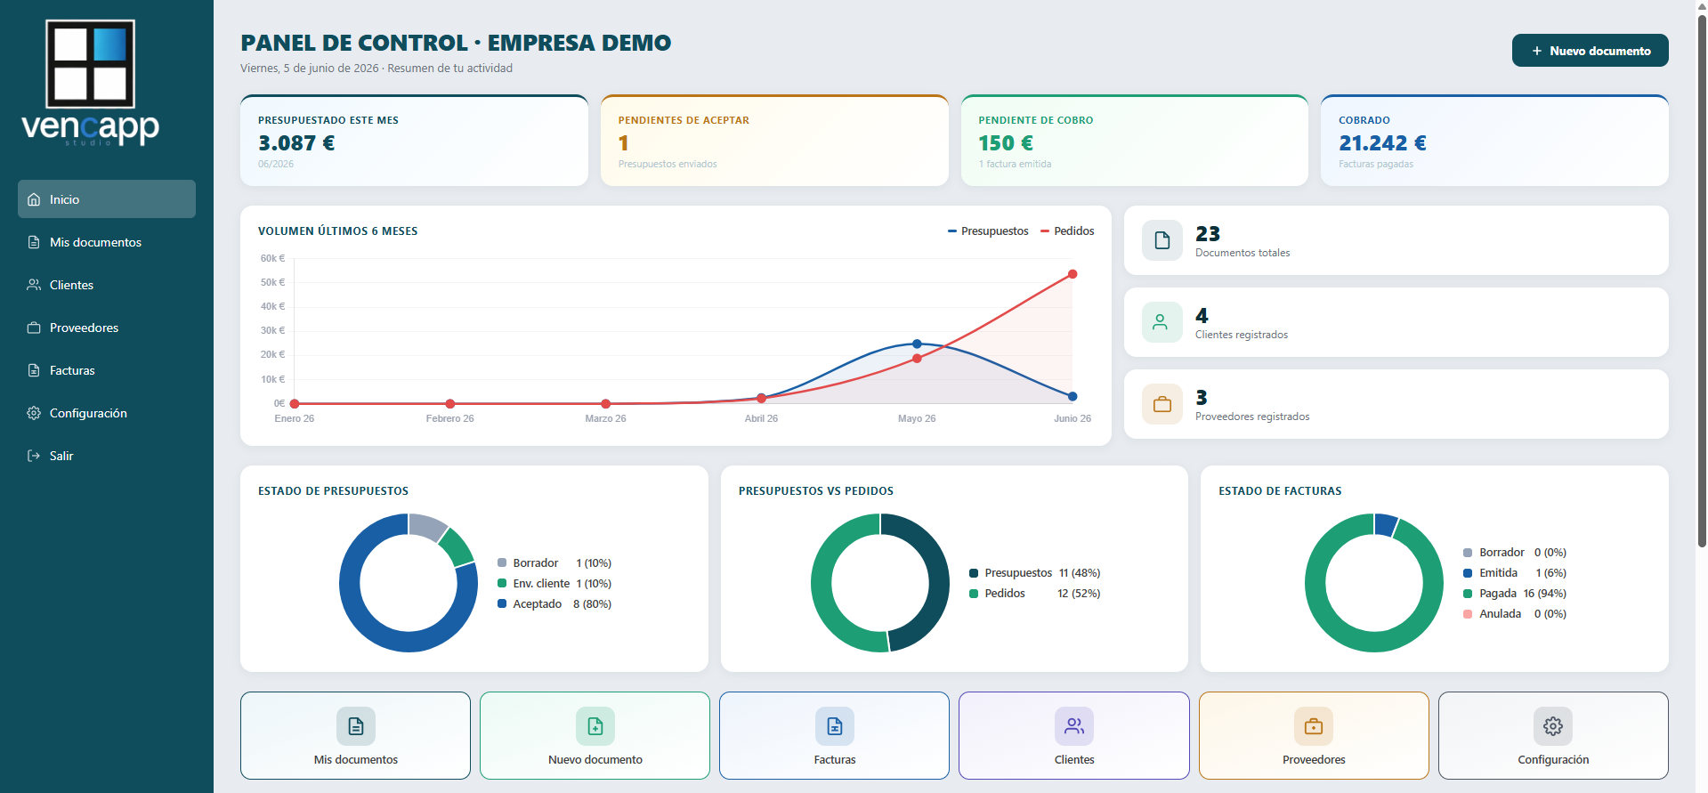Click the Configuración shortcut card gear icon
The width and height of the screenshot is (1708, 793).
pyautogui.click(x=1553, y=726)
